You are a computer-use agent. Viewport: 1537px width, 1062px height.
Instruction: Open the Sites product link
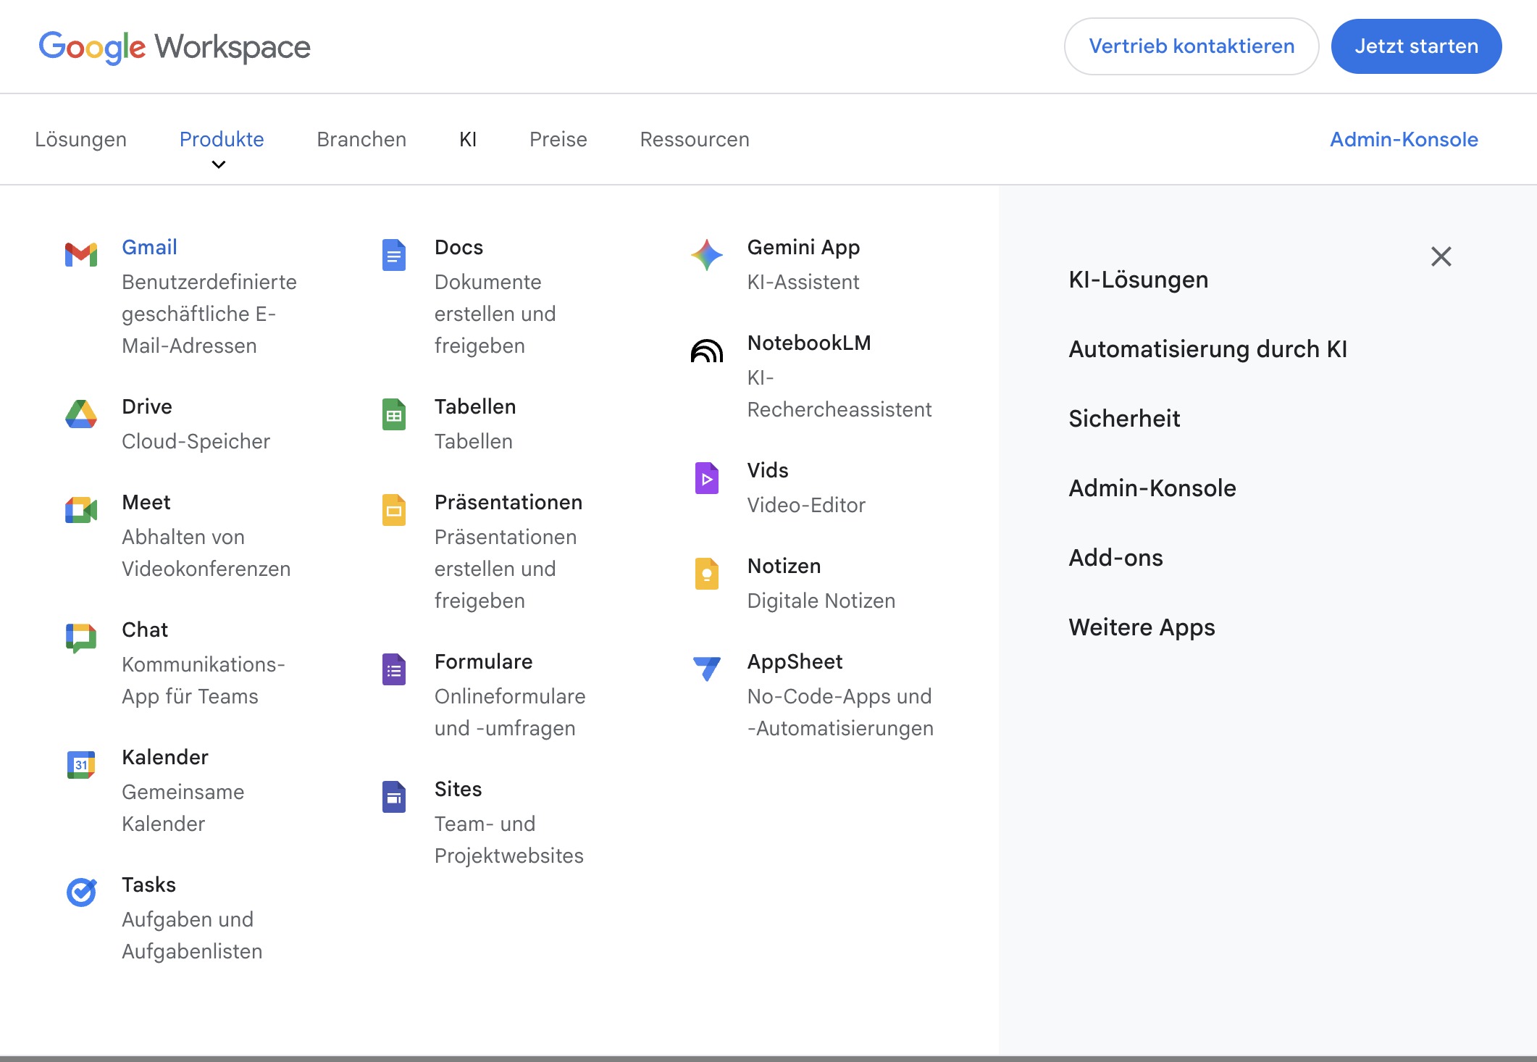tap(458, 789)
